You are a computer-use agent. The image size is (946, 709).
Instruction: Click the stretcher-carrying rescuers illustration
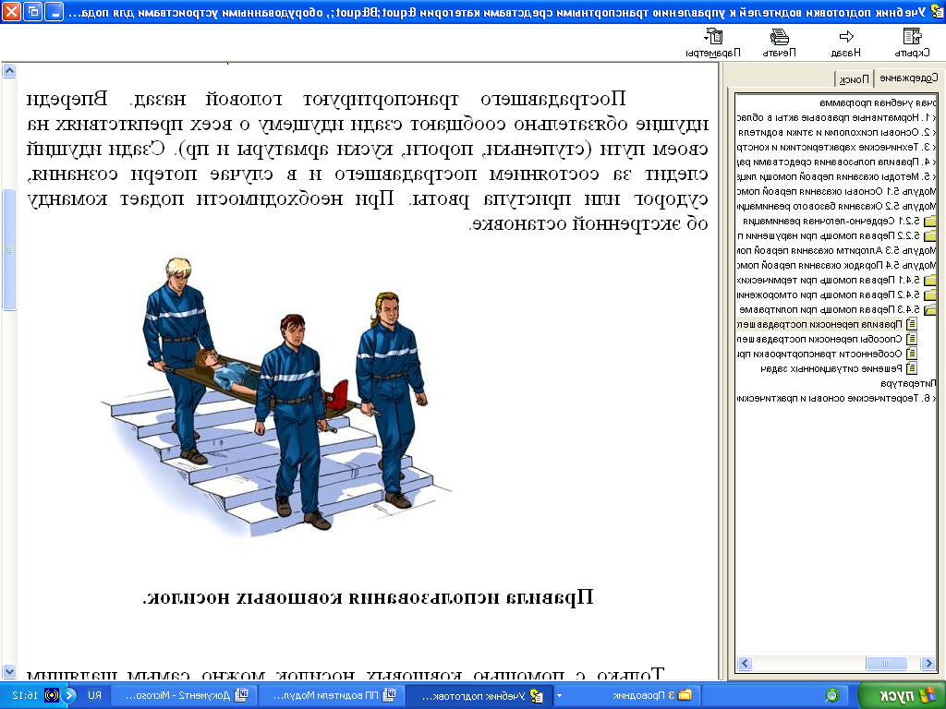[x=275, y=397]
